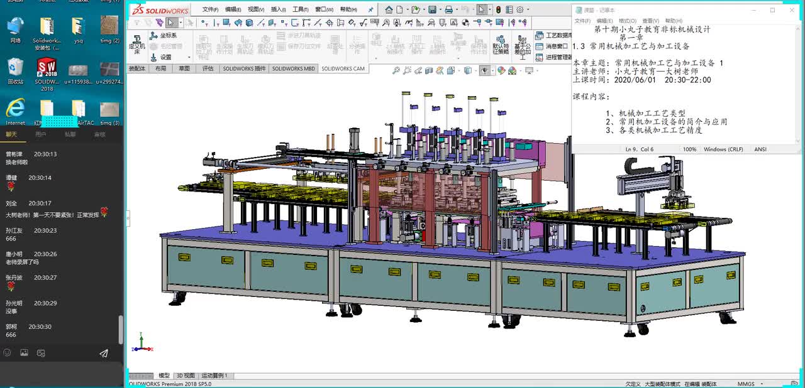Open the emoji picker in chat
Image resolution: width=805 pixels, height=388 pixels.
(x=8, y=353)
